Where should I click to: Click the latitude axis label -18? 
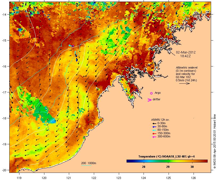(x=4, y=118)
